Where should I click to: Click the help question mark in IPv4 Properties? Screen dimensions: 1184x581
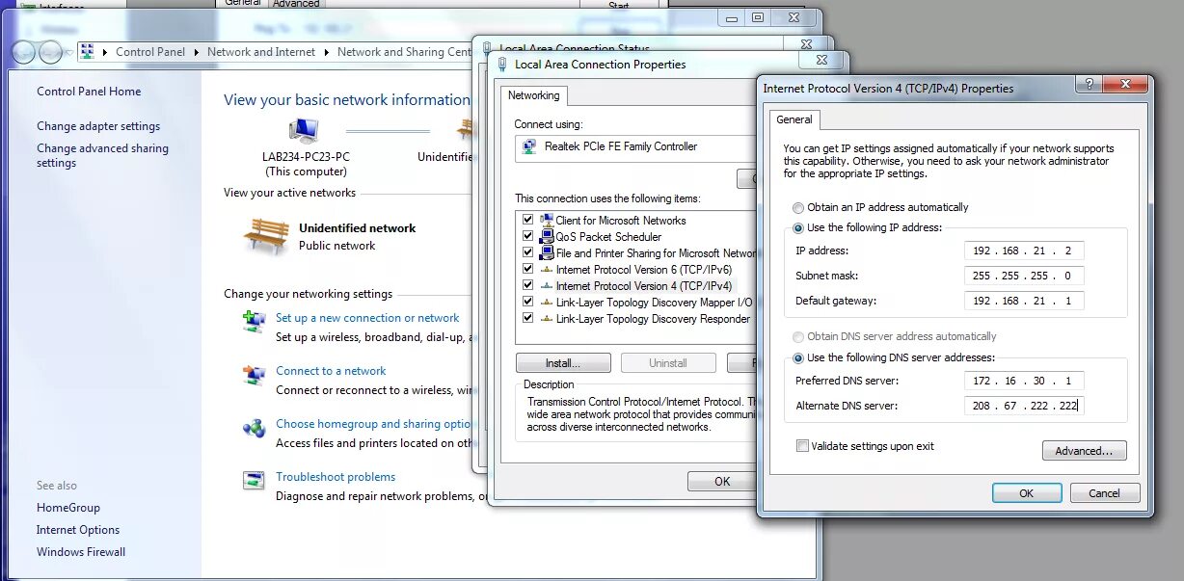[x=1089, y=84]
